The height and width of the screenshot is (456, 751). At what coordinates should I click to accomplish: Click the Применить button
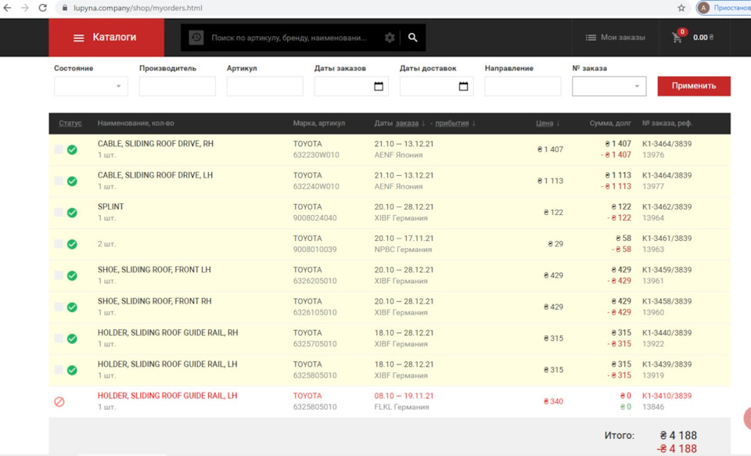pos(694,86)
